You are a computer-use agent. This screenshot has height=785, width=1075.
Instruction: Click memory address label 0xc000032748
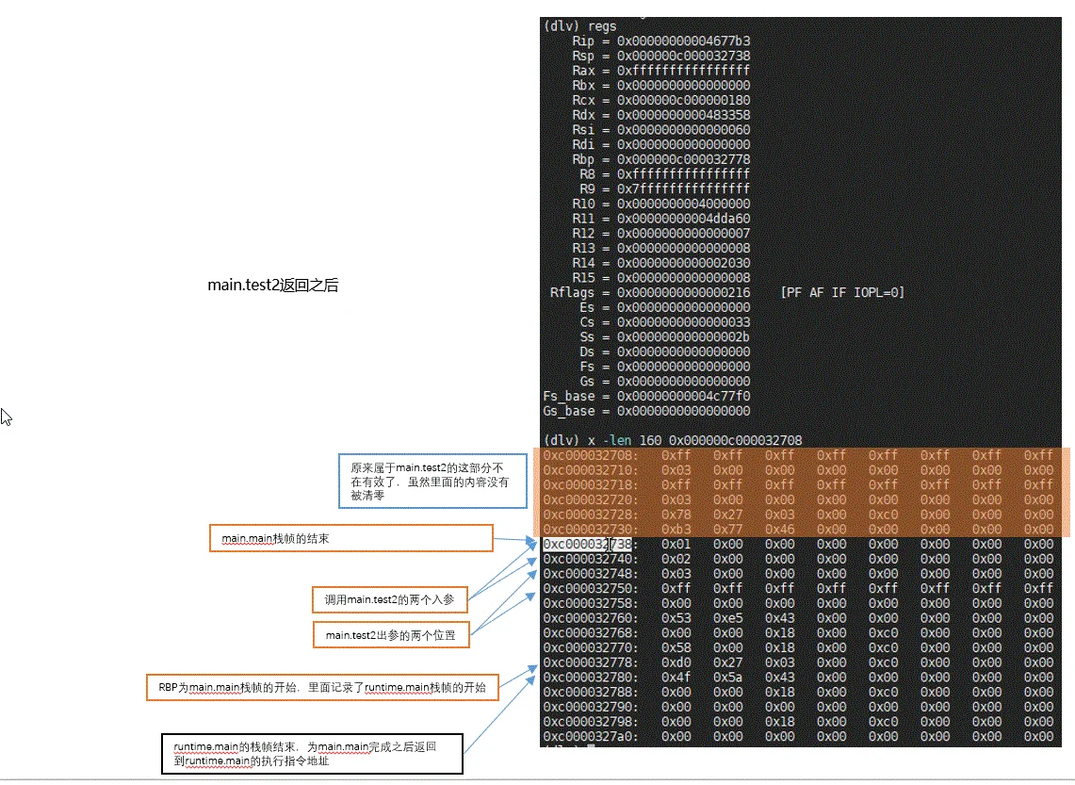(591, 574)
